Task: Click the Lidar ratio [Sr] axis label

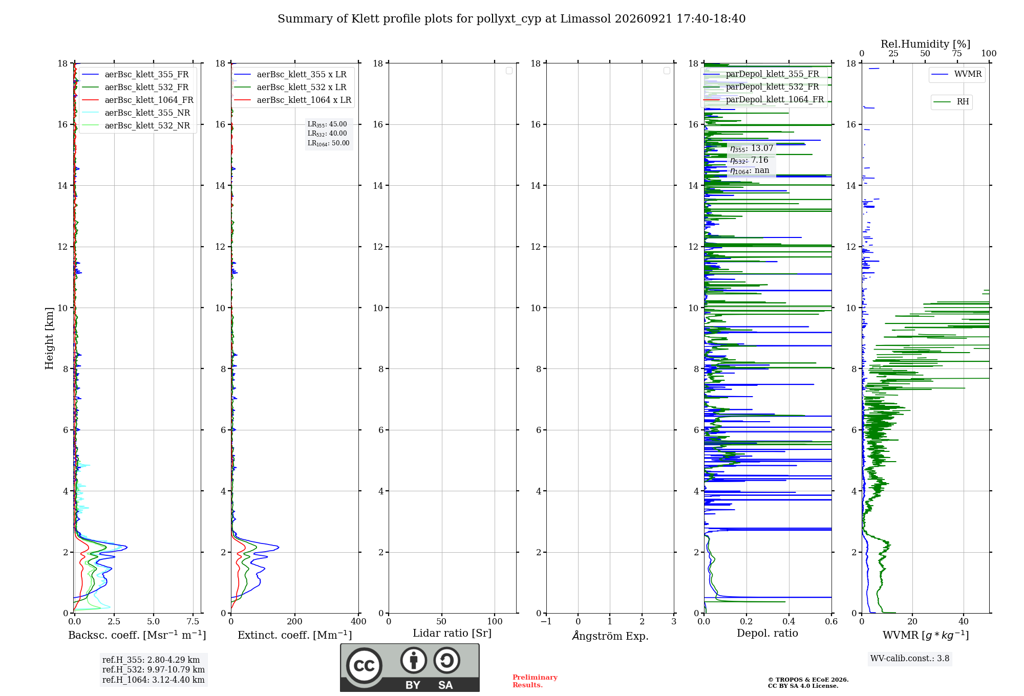Action: coord(452,634)
